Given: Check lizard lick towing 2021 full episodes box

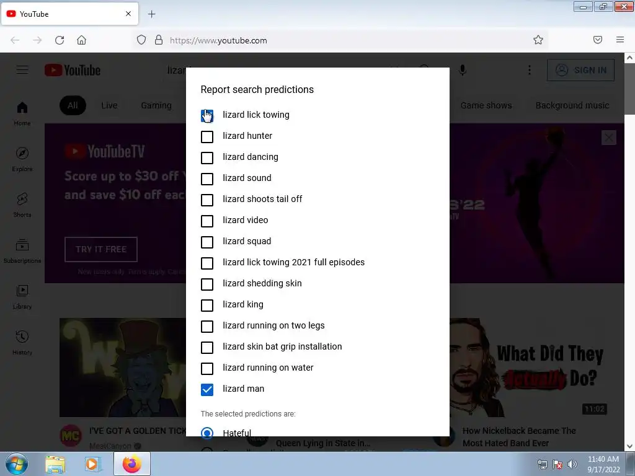Looking at the screenshot, I should click(x=207, y=263).
